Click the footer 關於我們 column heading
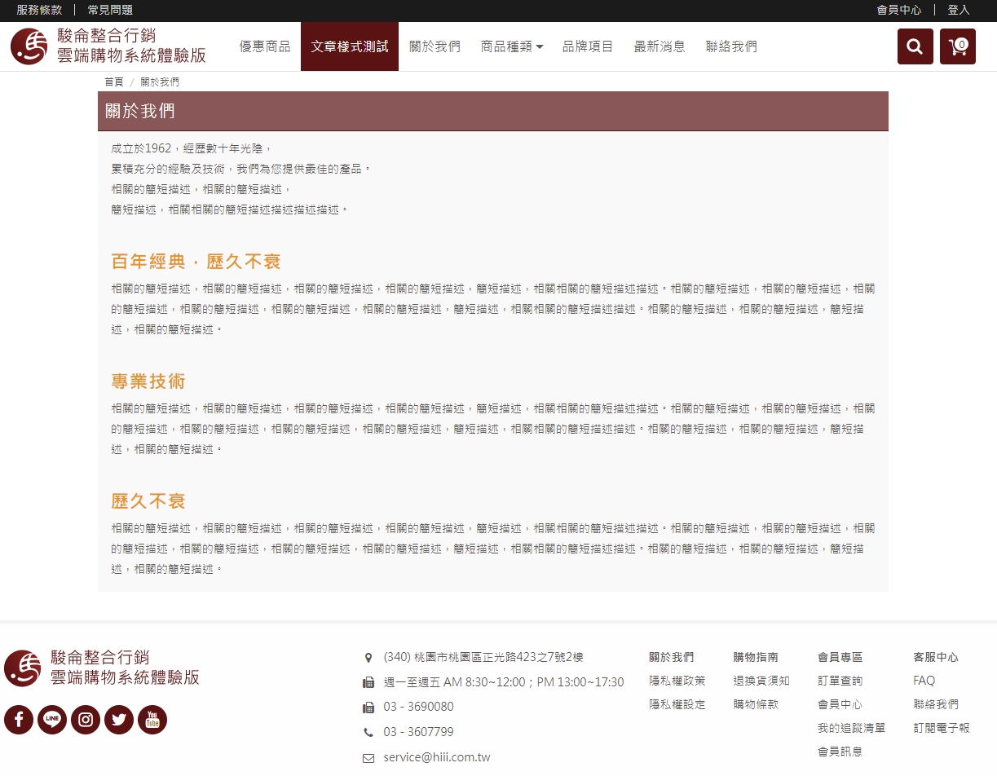 pyautogui.click(x=672, y=657)
